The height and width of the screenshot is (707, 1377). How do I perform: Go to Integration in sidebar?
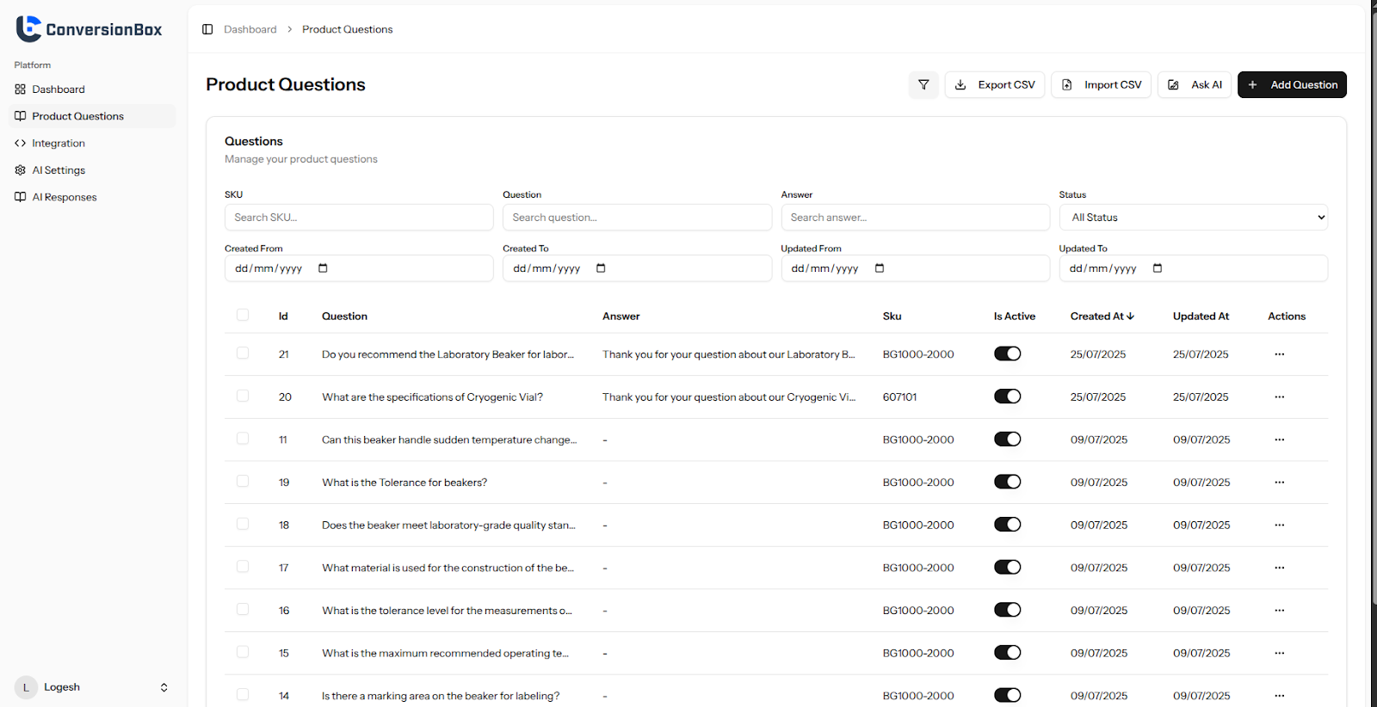click(59, 144)
